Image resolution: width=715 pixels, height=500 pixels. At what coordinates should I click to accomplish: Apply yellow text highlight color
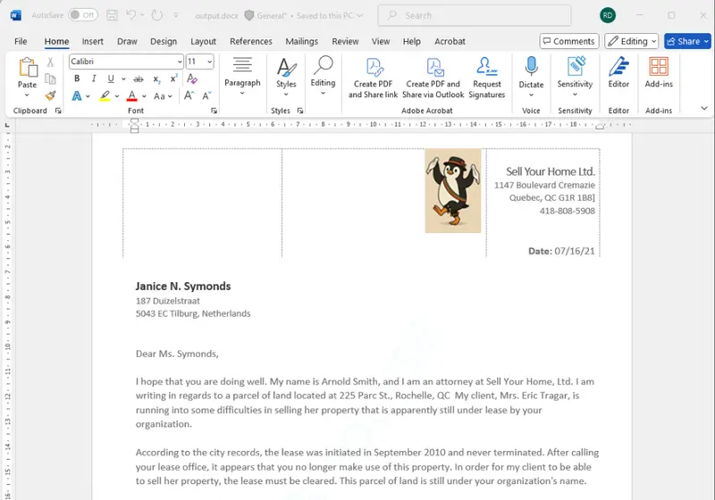[105, 96]
